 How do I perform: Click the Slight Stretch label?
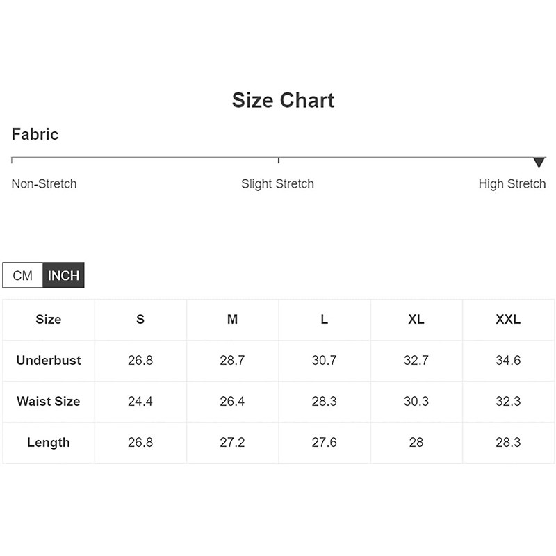coord(277,184)
